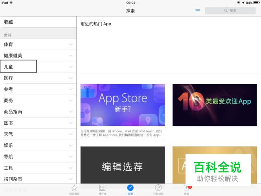
Task: Tap the magnifier icon in search field
Action: tap(226, 10)
